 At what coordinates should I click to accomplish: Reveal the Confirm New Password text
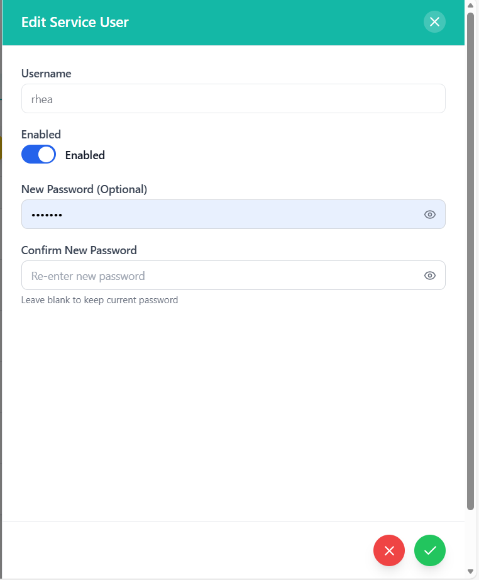430,276
